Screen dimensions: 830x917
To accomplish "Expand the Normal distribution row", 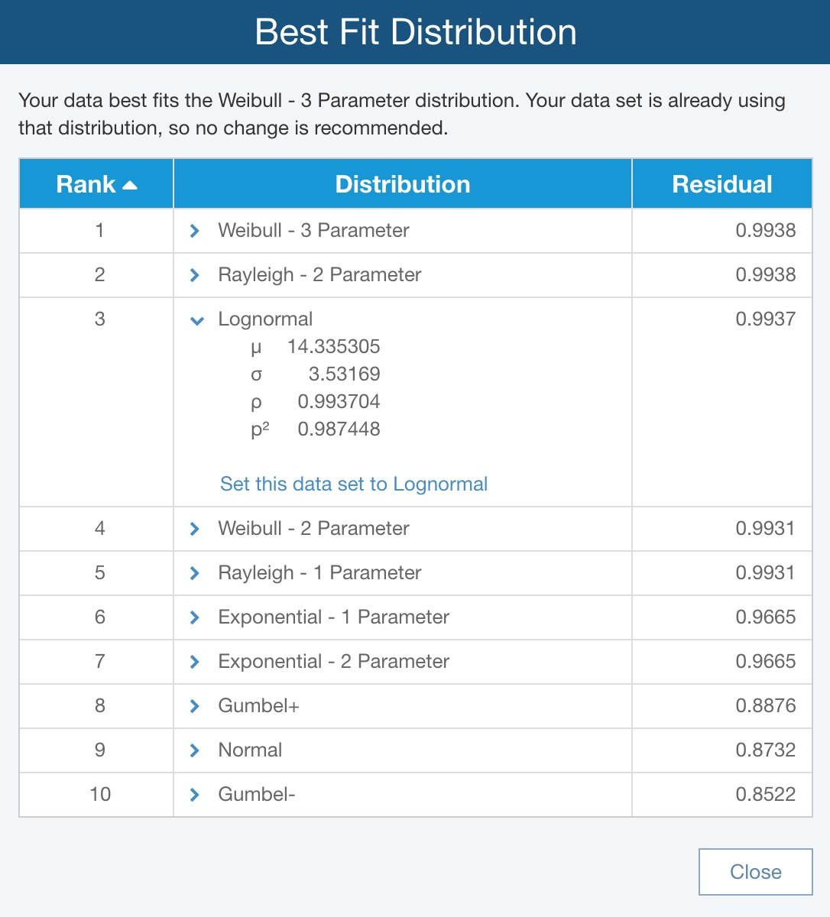I will point(195,750).
